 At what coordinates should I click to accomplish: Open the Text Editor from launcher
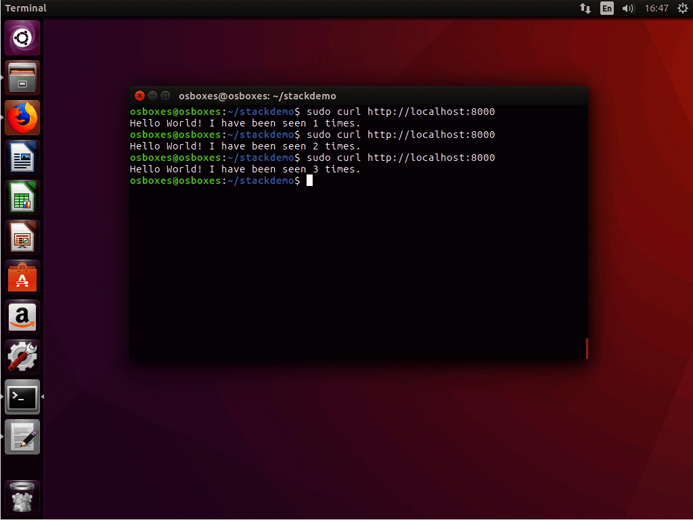[x=22, y=437]
